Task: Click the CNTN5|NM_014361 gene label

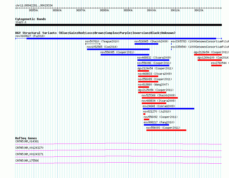Action: pos(27,141)
